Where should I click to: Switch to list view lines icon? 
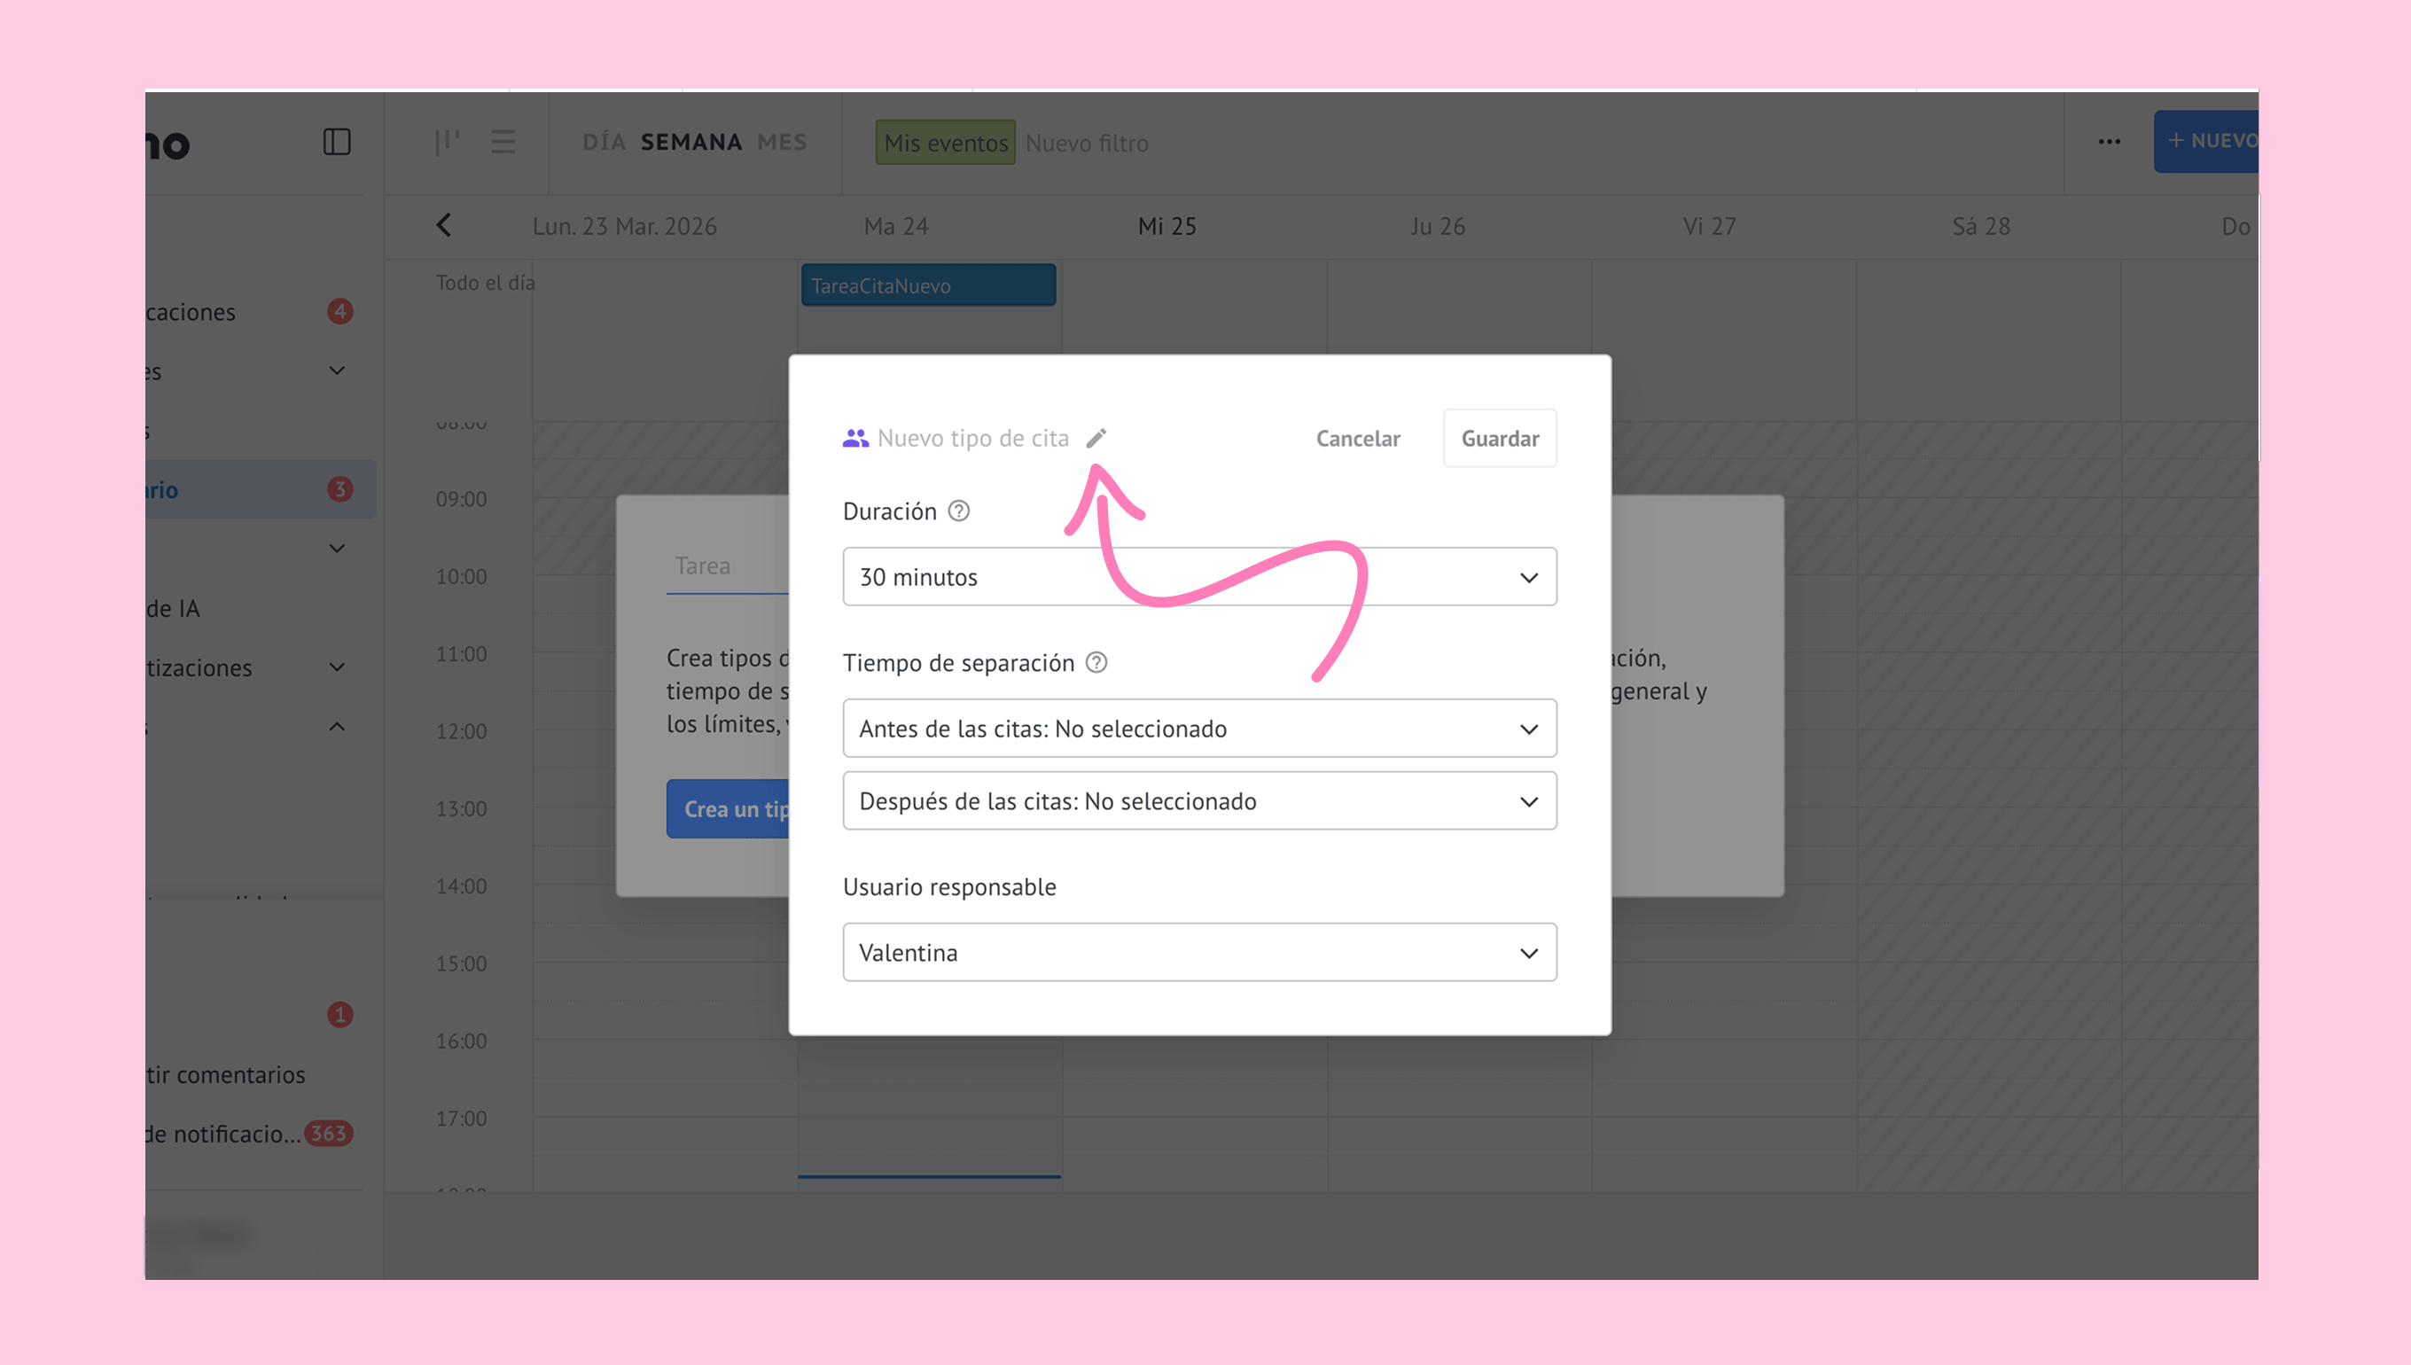pyautogui.click(x=503, y=142)
